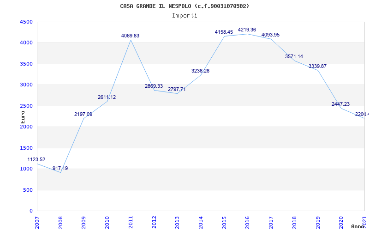This screenshot has width=369, height=231.
Task: Click the x-axis year 2017
Action: coord(271,223)
